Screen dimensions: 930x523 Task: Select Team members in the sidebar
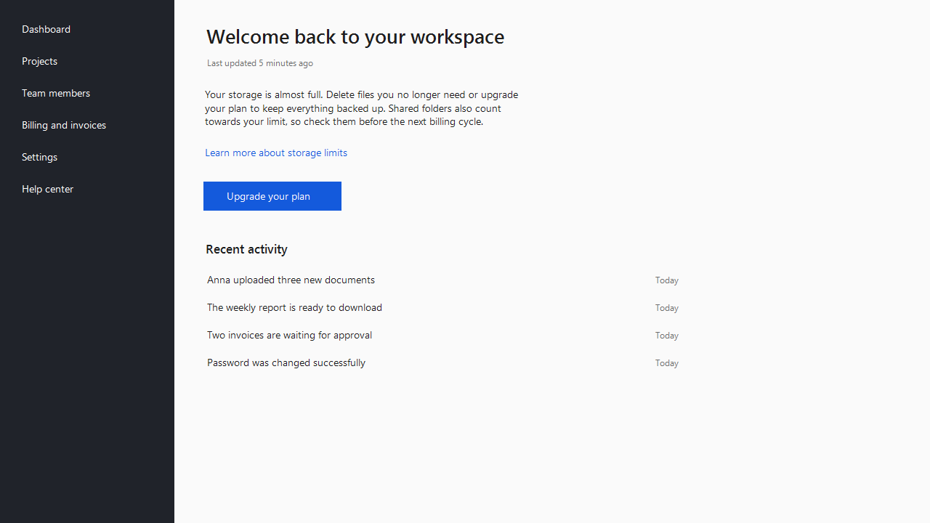(x=56, y=93)
